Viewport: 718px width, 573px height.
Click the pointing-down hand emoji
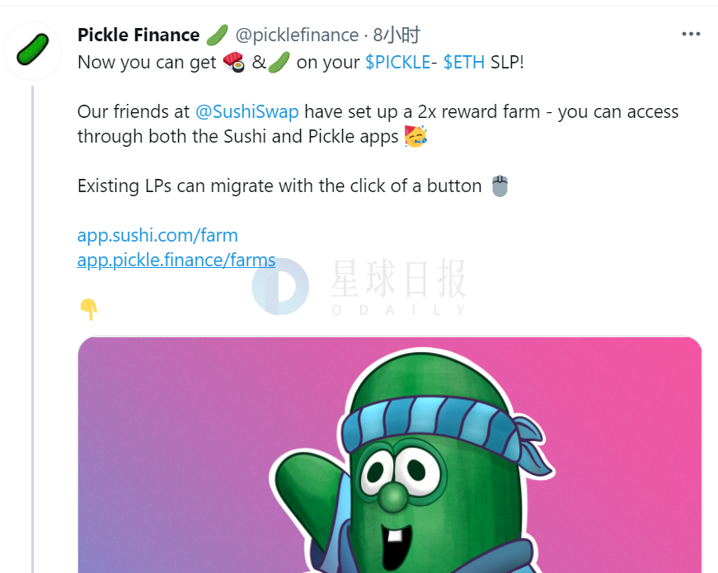(x=89, y=309)
